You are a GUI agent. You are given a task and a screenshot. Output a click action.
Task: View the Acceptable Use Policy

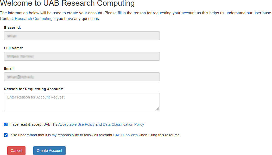point(76,124)
